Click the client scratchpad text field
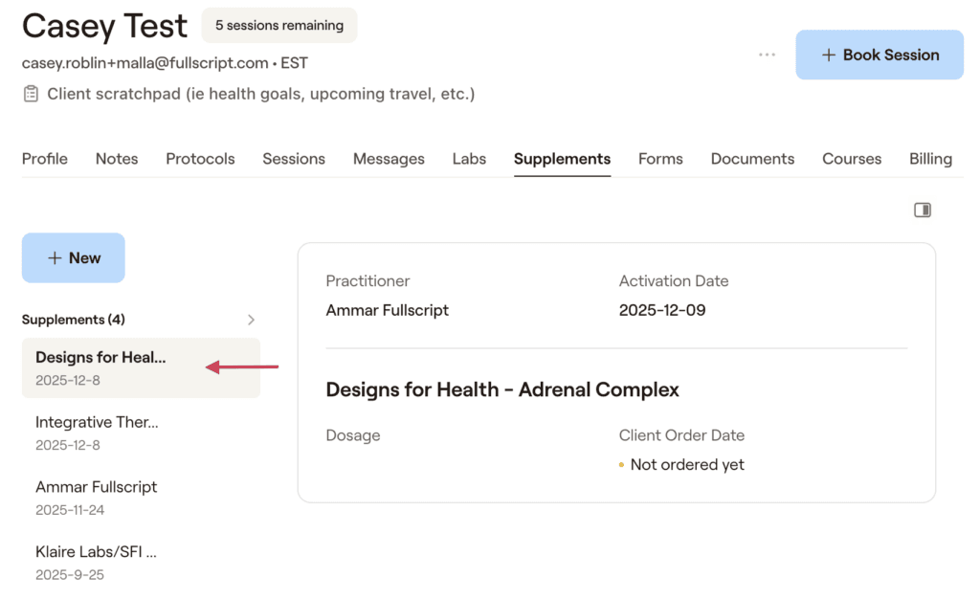The image size is (980, 599). (x=260, y=94)
